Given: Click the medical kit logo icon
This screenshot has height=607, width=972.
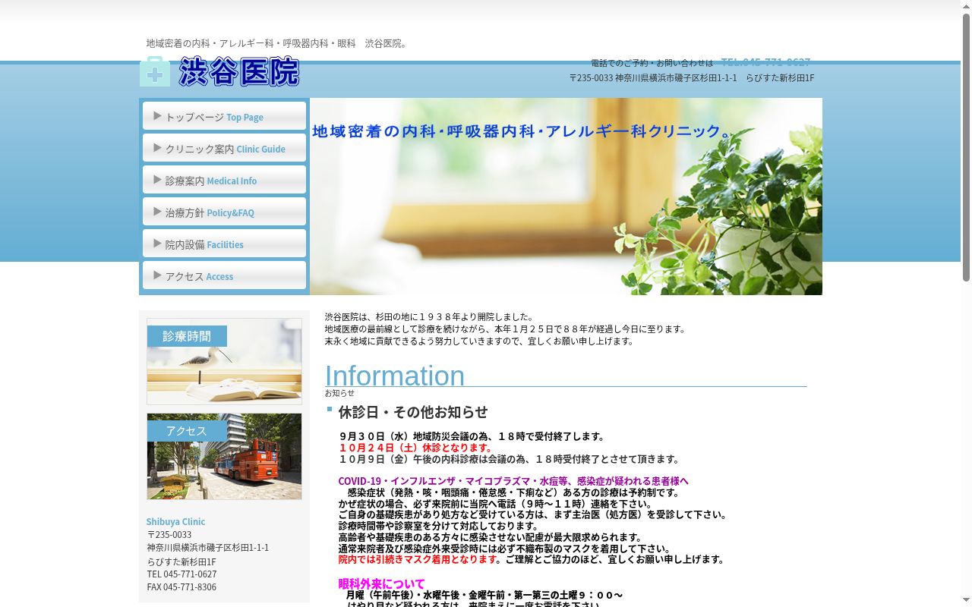Looking at the screenshot, I should (x=155, y=71).
